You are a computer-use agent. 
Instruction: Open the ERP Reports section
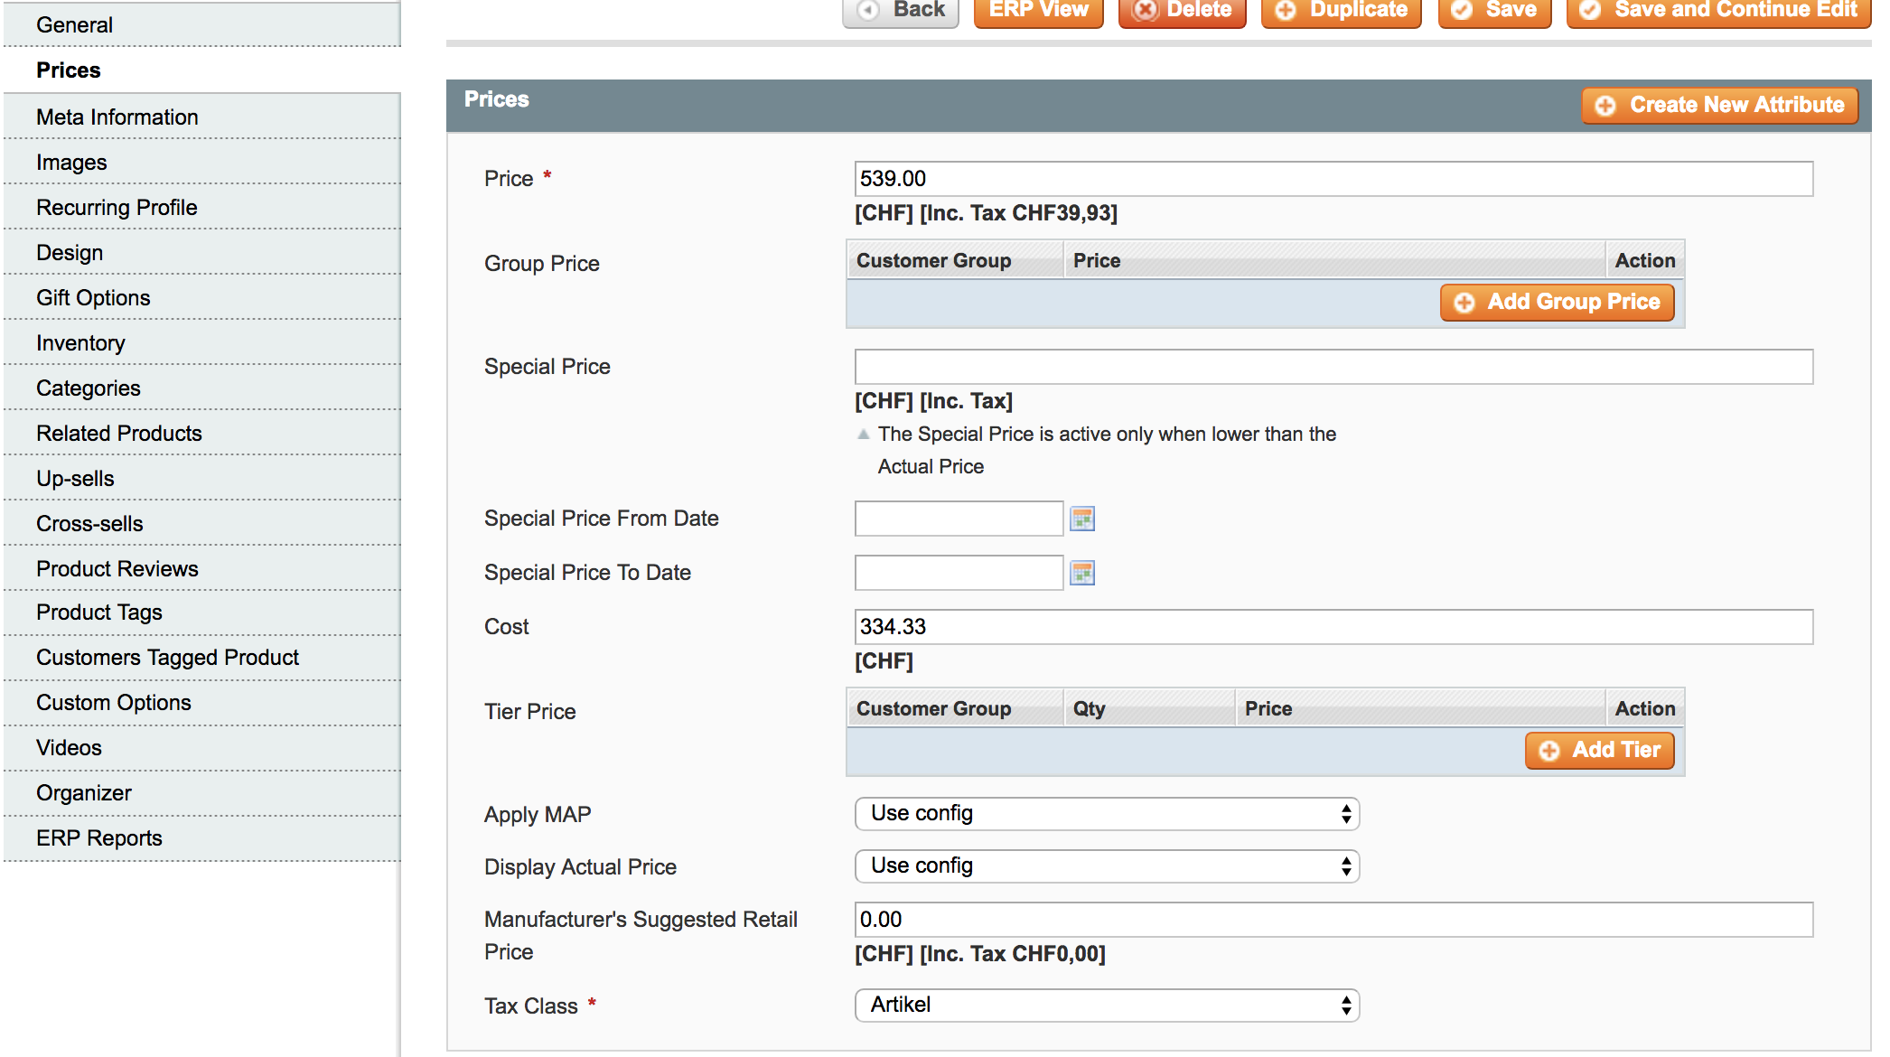[x=99, y=837]
